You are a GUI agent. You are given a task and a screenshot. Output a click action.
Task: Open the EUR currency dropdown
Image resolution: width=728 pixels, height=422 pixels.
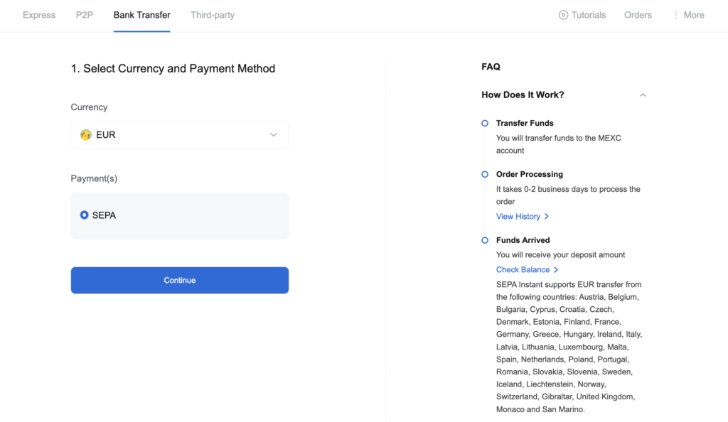(x=180, y=135)
